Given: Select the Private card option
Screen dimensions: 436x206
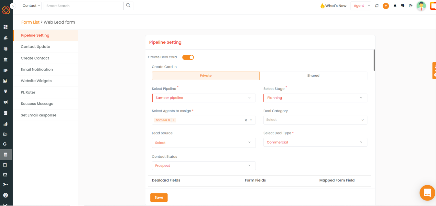Looking at the screenshot, I should coord(206,76).
